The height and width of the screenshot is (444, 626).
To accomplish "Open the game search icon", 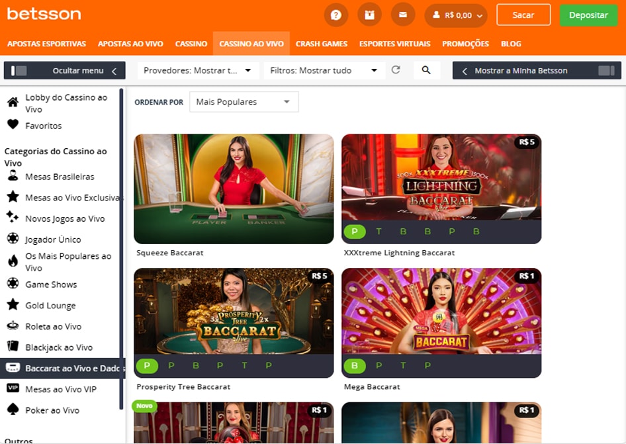I will pyautogui.click(x=427, y=69).
